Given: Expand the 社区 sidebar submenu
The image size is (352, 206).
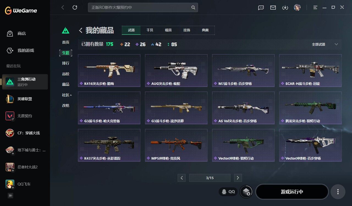Looking at the screenshot, I should (x=67, y=95).
